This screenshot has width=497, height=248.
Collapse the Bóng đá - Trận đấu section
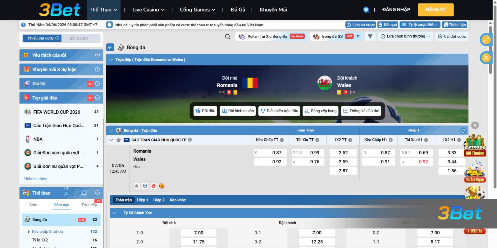111,131
